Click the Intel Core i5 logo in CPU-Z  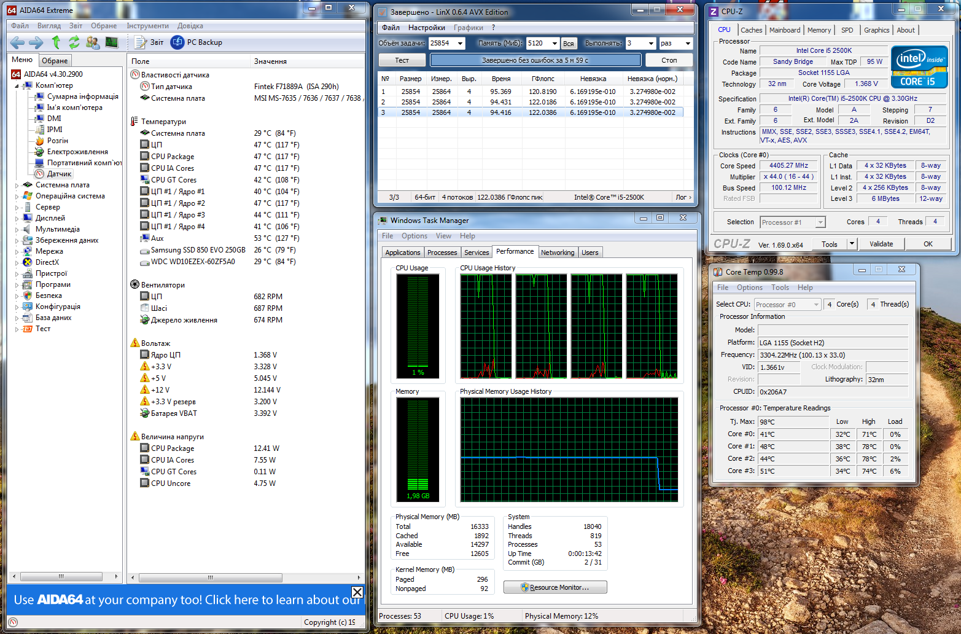(919, 66)
